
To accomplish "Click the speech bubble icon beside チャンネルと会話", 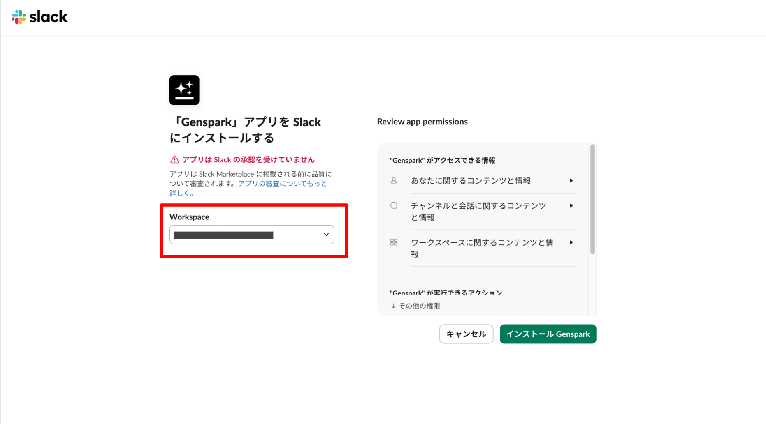I will tap(394, 205).
